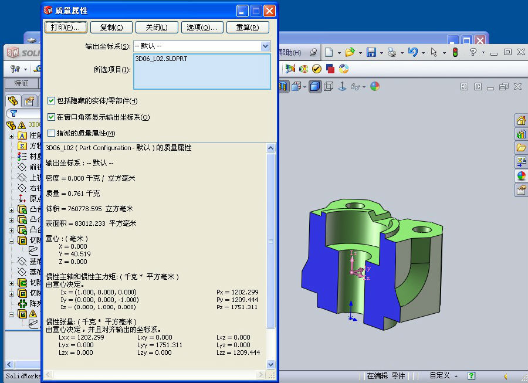Click the 打印(P)... button
This screenshot has width=528, height=383.
66,27
